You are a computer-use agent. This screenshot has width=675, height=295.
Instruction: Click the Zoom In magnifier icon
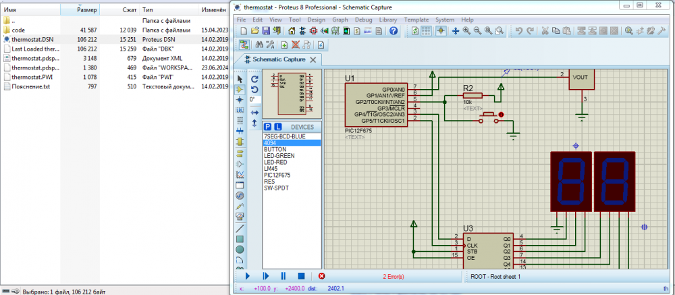pos(466,31)
